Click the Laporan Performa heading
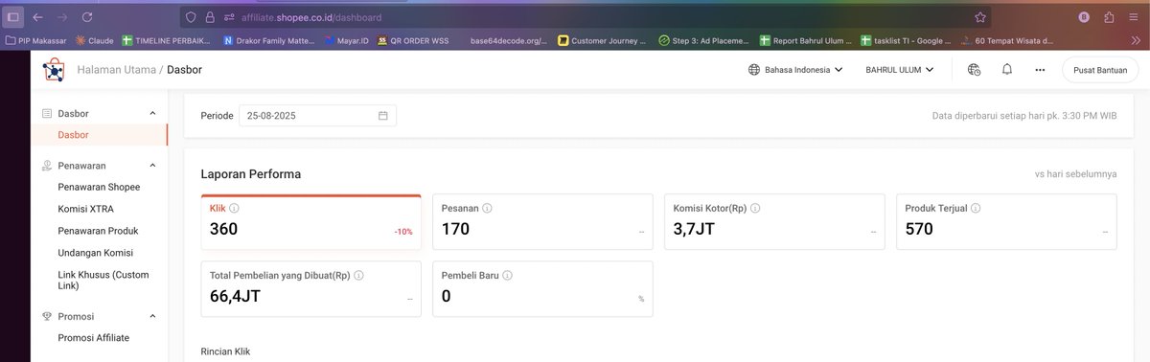Screen dimensions: 1150x362 click(251, 174)
